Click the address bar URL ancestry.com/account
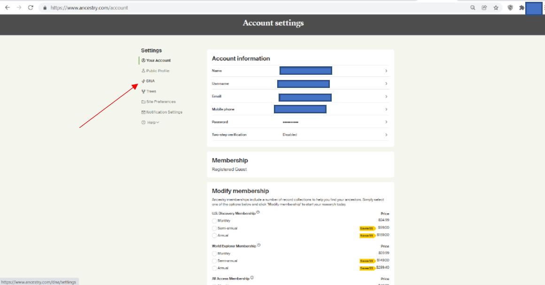The width and height of the screenshot is (545, 285). pos(89,8)
